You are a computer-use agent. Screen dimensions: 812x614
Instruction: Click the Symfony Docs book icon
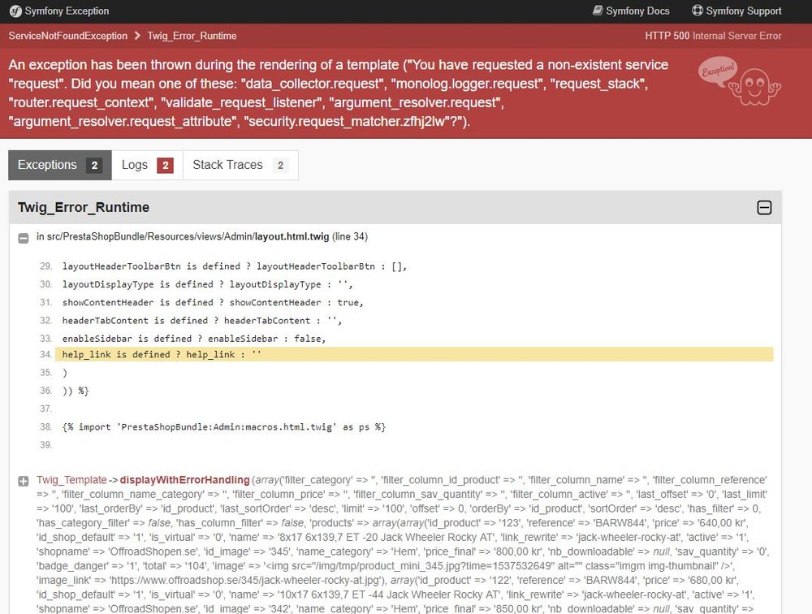coord(598,11)
